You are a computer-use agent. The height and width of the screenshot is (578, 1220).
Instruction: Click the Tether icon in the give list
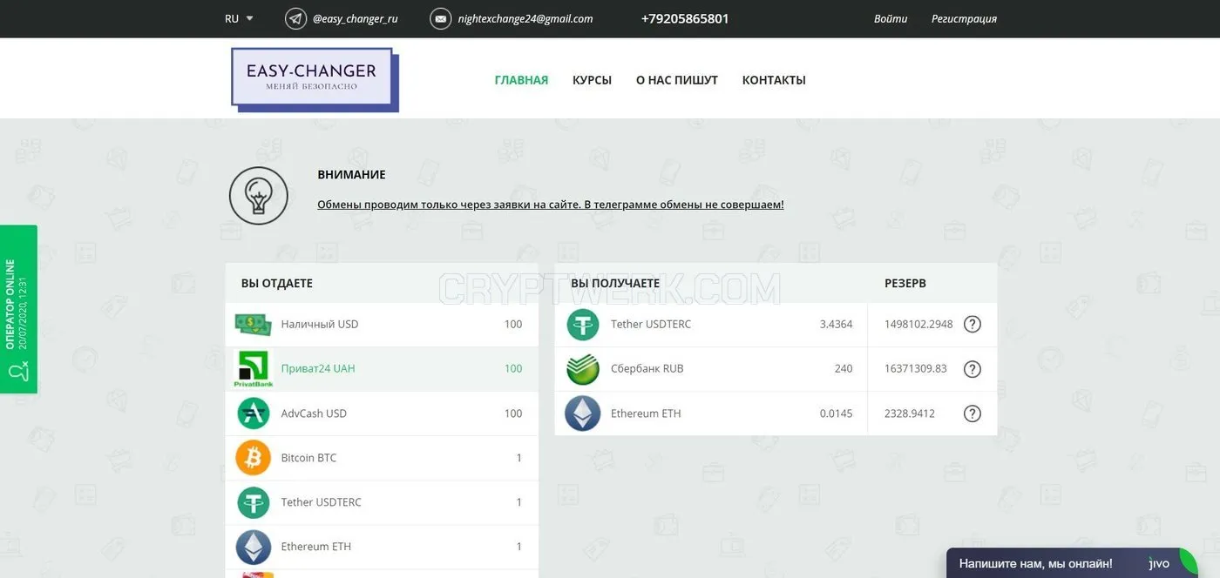(x=254, y=502)
